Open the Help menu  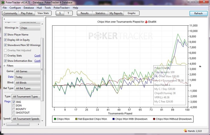click(x=75, y=8)
